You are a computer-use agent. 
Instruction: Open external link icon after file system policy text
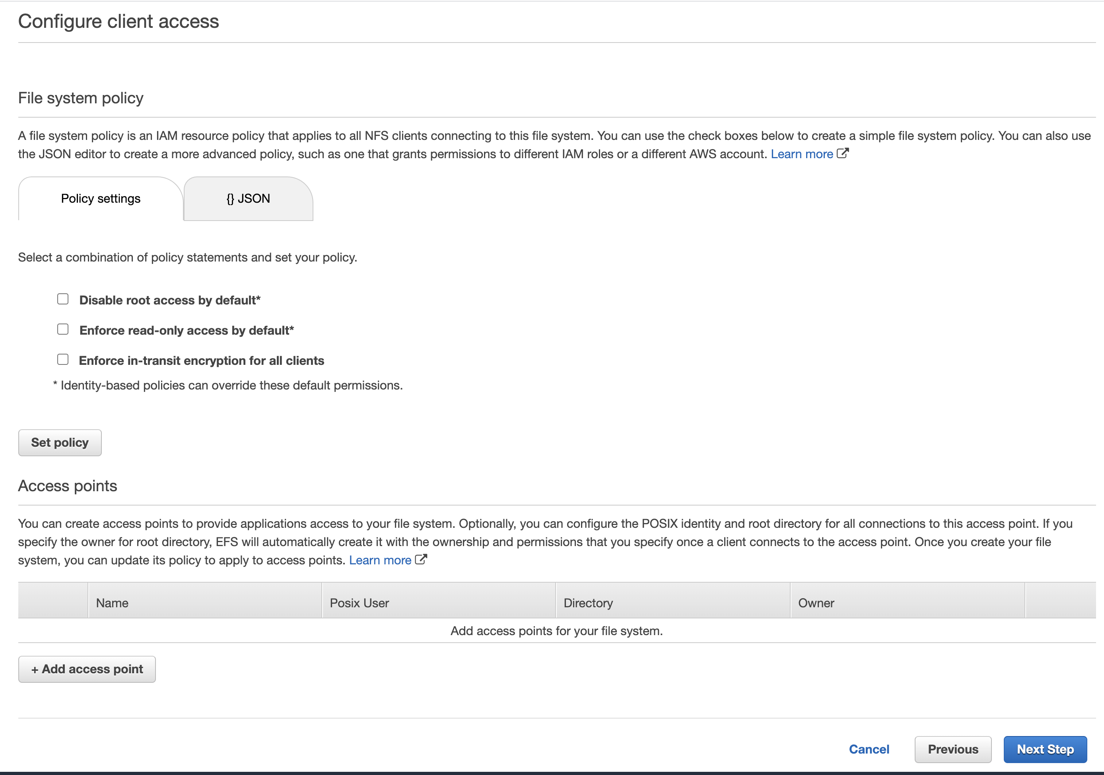[x=842, y=153]
